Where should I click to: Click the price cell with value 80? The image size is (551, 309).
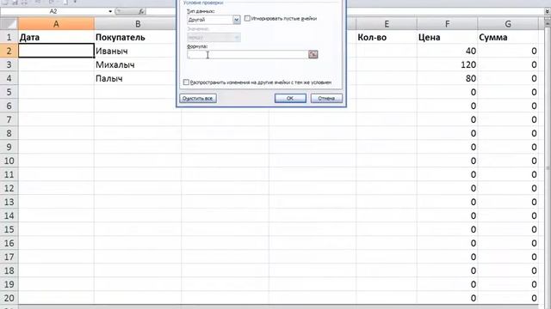448,78
